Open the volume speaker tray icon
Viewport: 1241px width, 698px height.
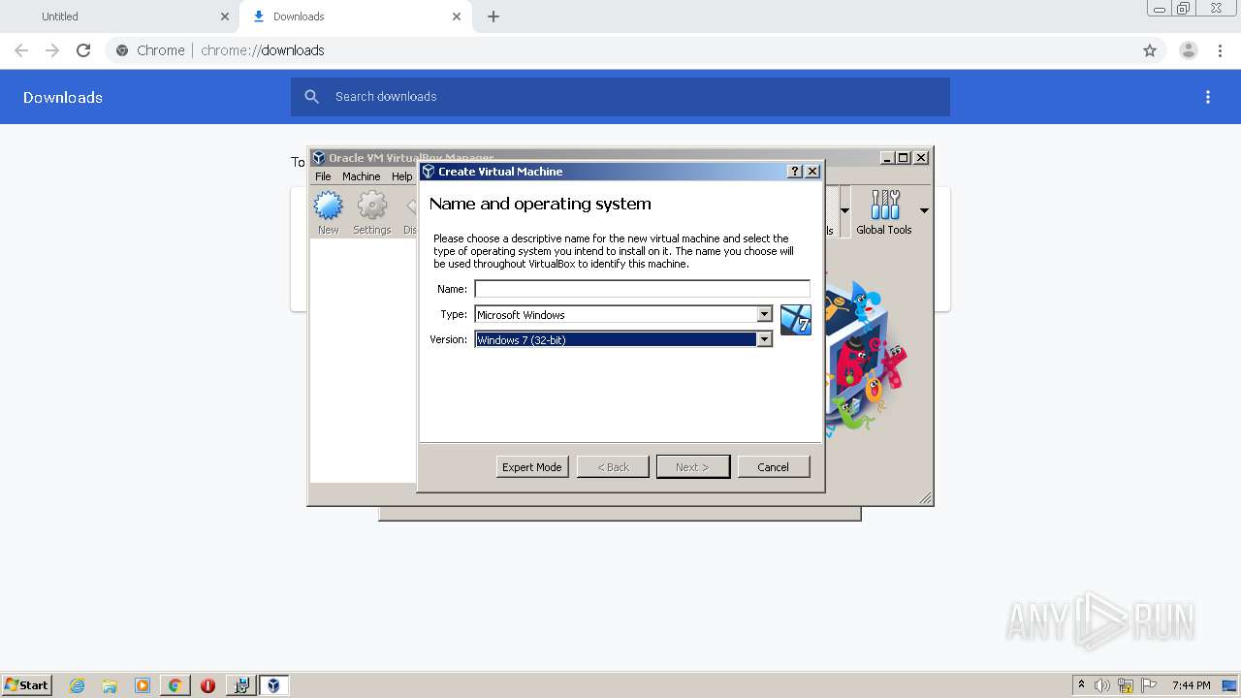(1102, 685)
